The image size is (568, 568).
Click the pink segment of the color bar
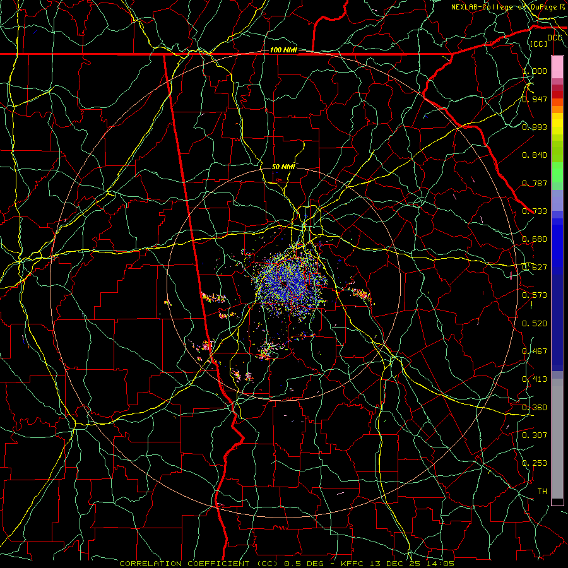coord(557,67)
